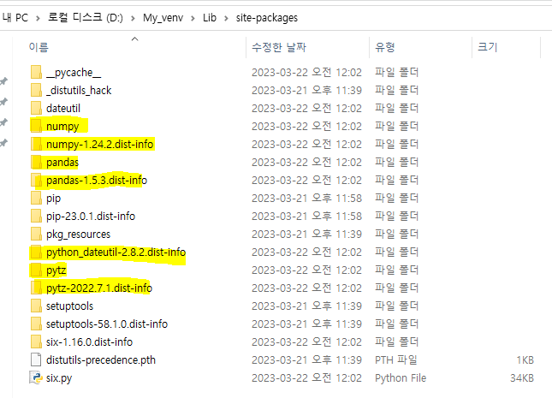Click the dateutil folder name
Image resolution: width=552 pixels, height=398 pixels.
pos(63,108)
